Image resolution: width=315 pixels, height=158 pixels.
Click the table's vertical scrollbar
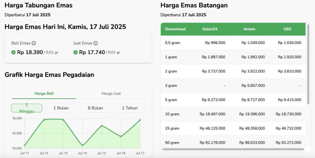[308, 65]
